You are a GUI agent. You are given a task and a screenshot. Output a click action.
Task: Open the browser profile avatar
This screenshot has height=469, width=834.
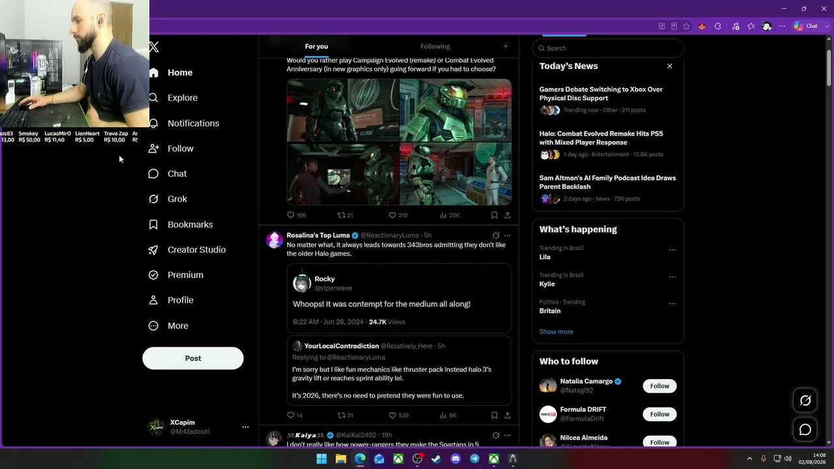click(767, 26)
